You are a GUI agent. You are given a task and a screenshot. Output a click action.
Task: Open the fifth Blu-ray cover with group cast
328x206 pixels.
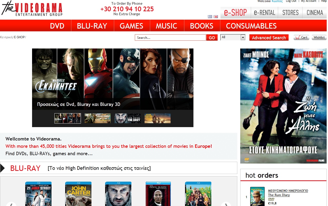click(198, 194)
